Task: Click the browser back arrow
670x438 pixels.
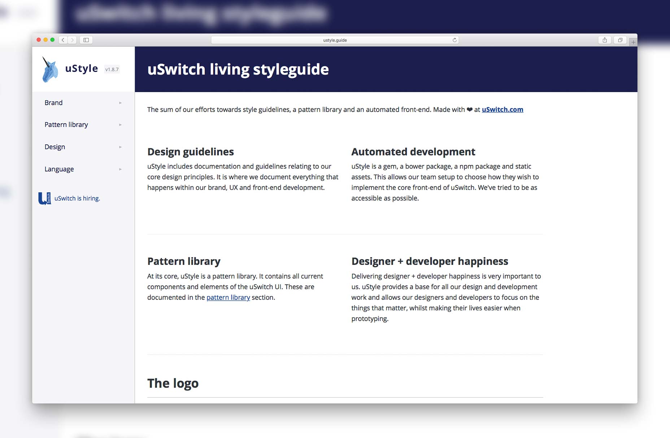Action: 63,40
